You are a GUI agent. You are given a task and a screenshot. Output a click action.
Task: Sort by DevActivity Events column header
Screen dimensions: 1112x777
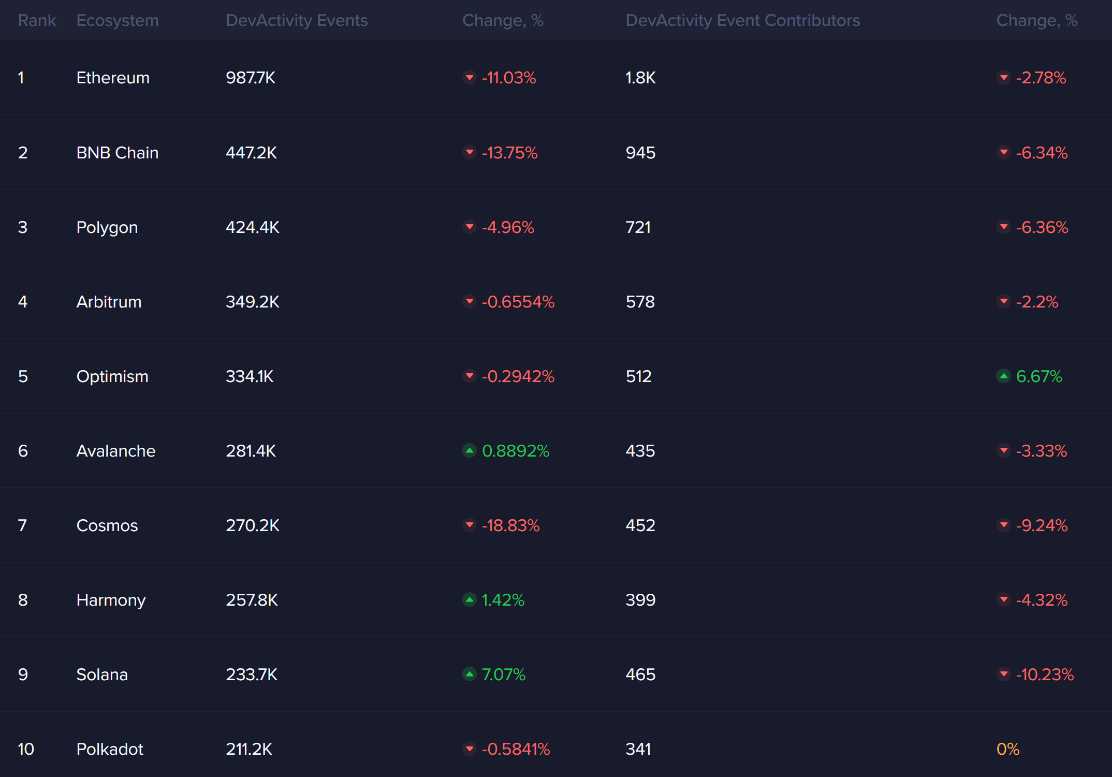click(297, 20)
